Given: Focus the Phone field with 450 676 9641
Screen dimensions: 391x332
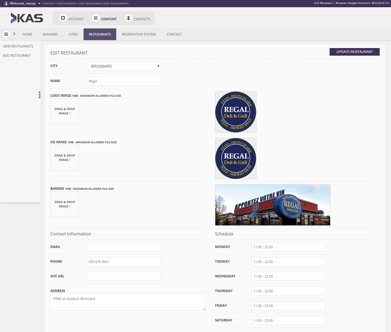Looking at the screenshot, I should (x=124, y=262).
